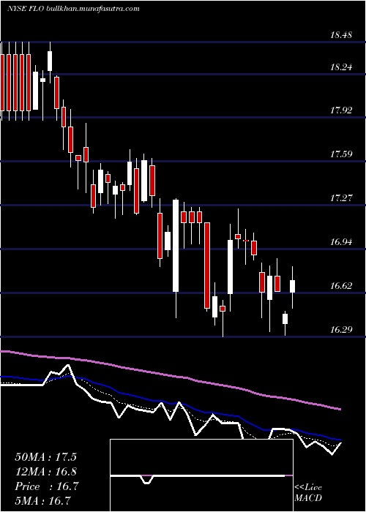Click the 16.29 price axis label
The height and width of the screenshot is (512, 366).
pyautogui.click(x=341, y=330)
